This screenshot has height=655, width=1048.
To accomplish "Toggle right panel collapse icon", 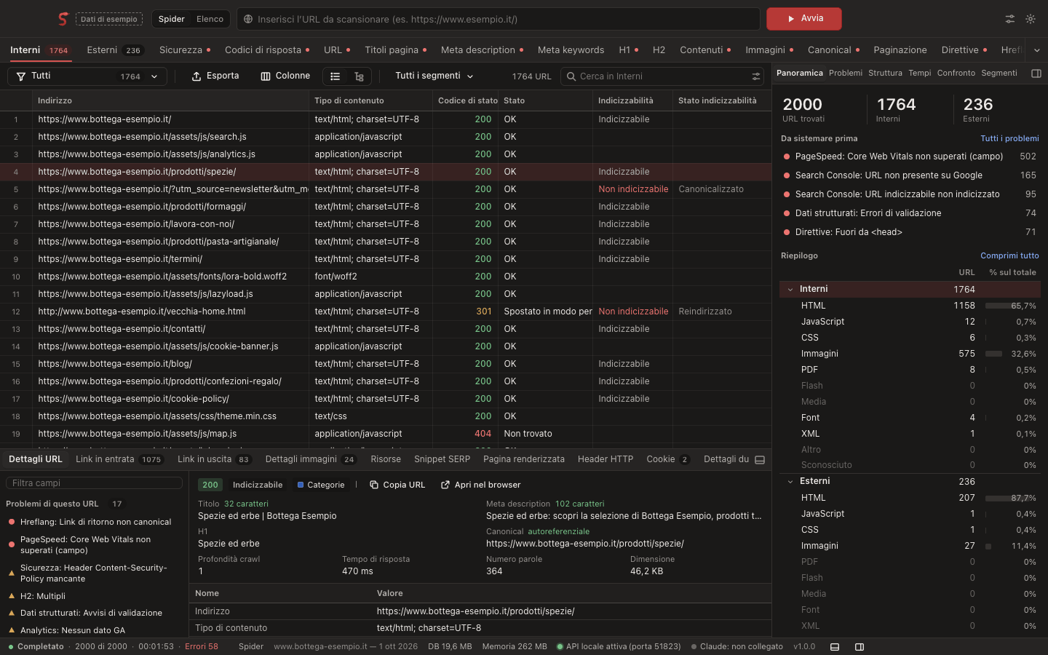I will (x=1036, y=74).
